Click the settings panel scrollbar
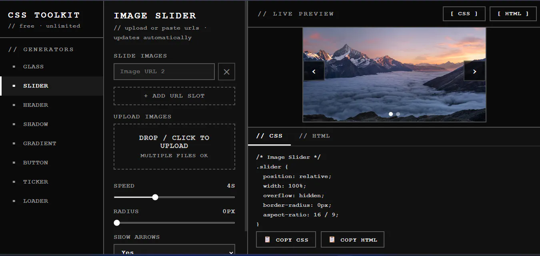Viewport: 540px width, 256px height. coord(246,116)
